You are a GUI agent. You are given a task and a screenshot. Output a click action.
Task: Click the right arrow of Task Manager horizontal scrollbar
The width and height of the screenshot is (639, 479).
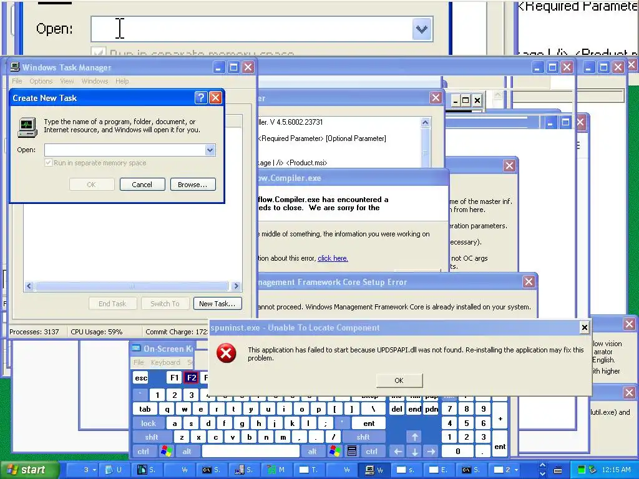pos(235,286)
